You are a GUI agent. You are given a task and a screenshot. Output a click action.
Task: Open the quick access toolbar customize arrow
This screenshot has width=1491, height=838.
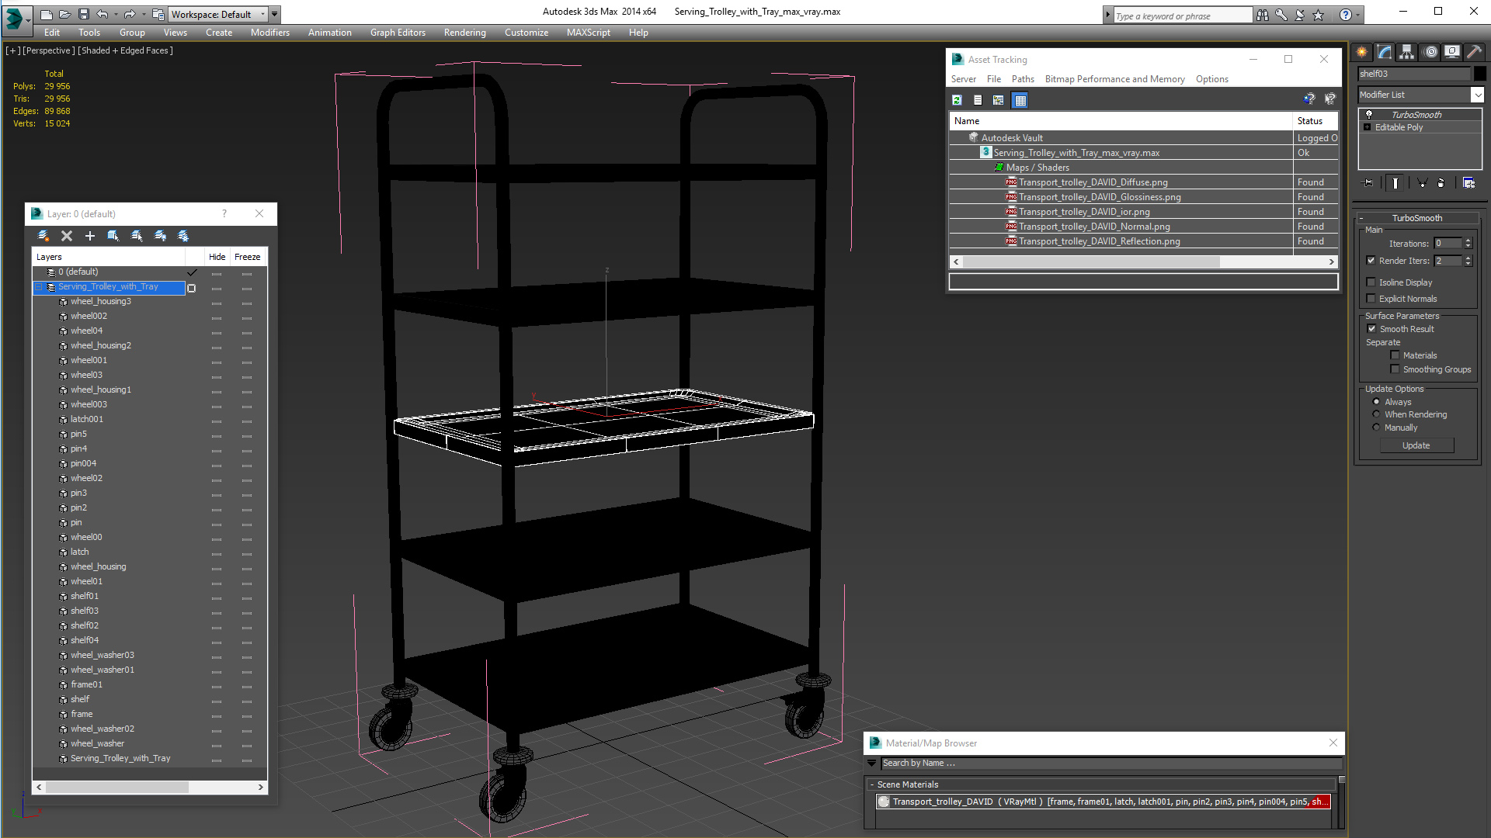[x=275, y=14]
